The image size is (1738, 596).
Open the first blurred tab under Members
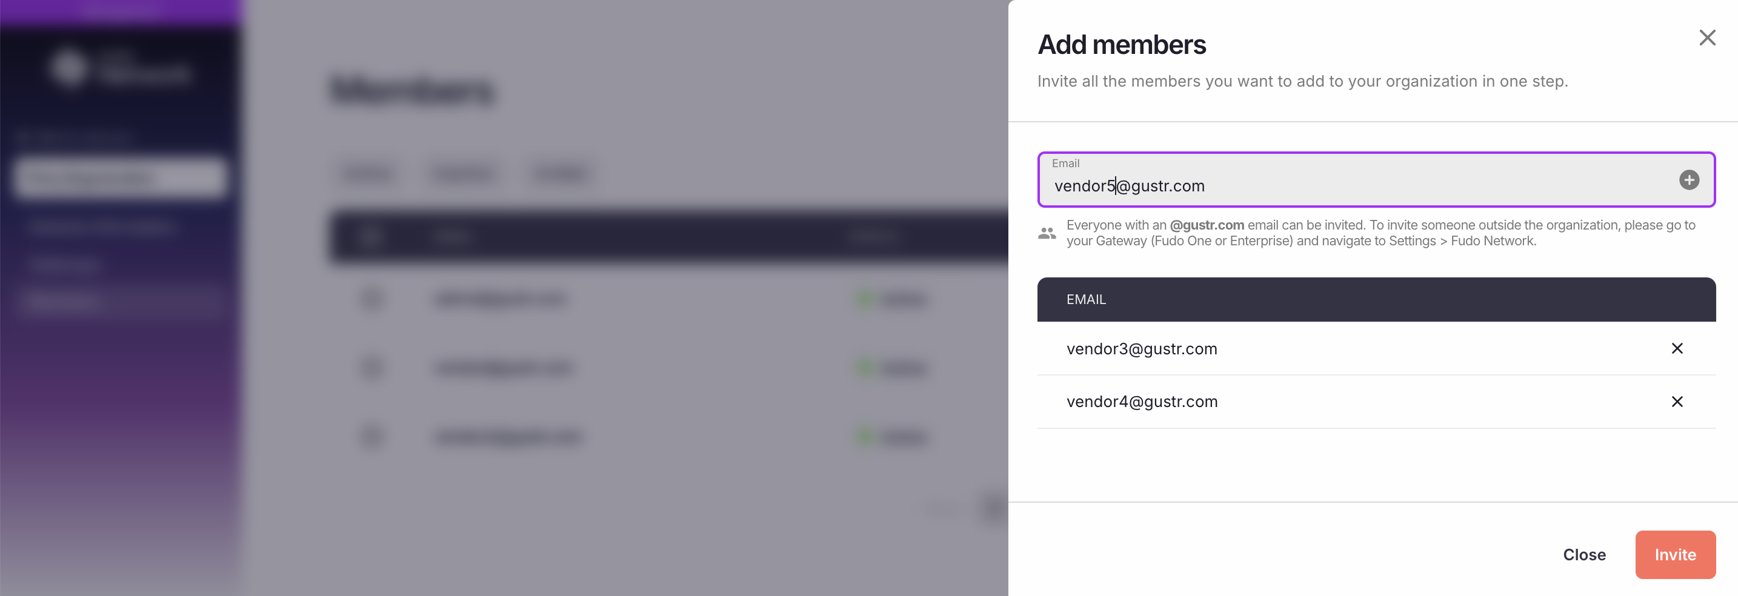pyautogui.click(x=368, y=174)
